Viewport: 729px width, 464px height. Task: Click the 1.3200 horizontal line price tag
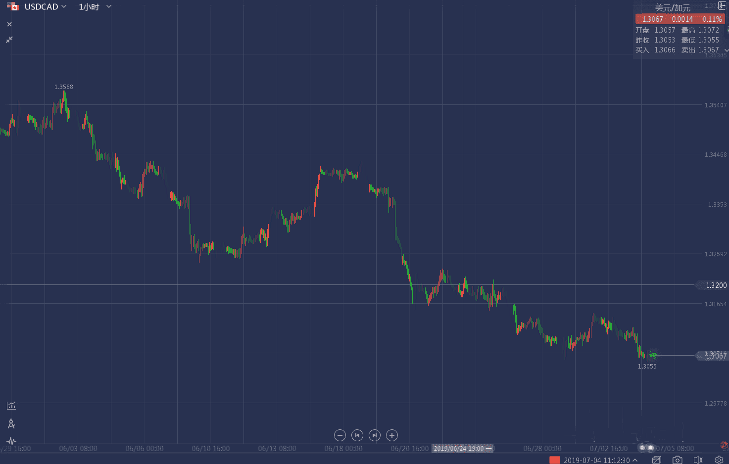(712, 285)
